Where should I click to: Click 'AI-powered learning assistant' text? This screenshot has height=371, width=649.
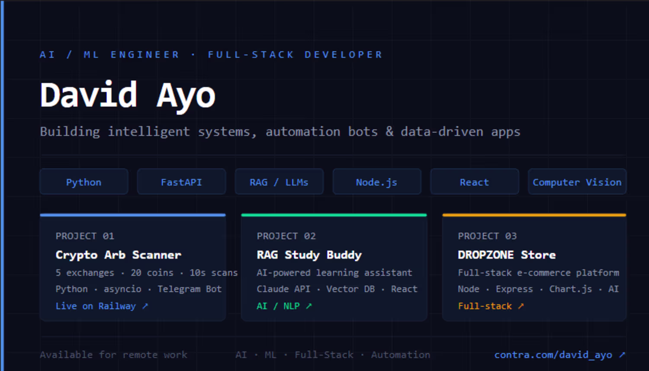(x=334, y=273)
